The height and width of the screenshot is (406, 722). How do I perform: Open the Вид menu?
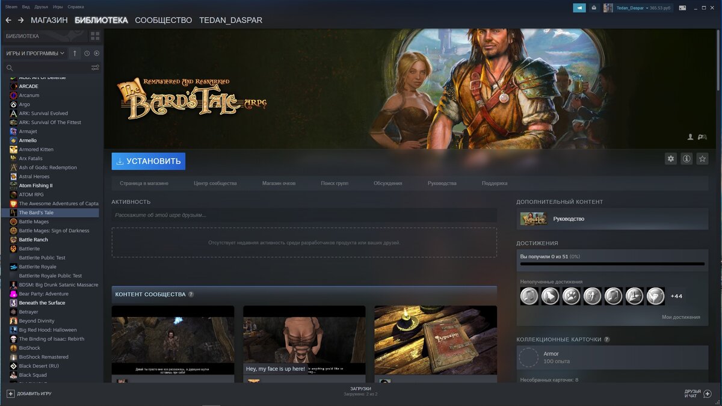26,7
